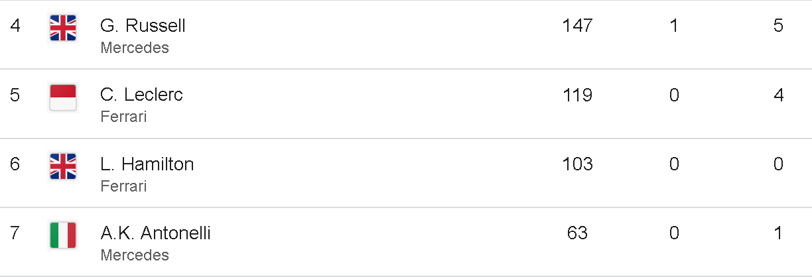This screenshot has width=812, height=277.
Task: Click Russell's podium count of 5
Action: click(778, 26)
